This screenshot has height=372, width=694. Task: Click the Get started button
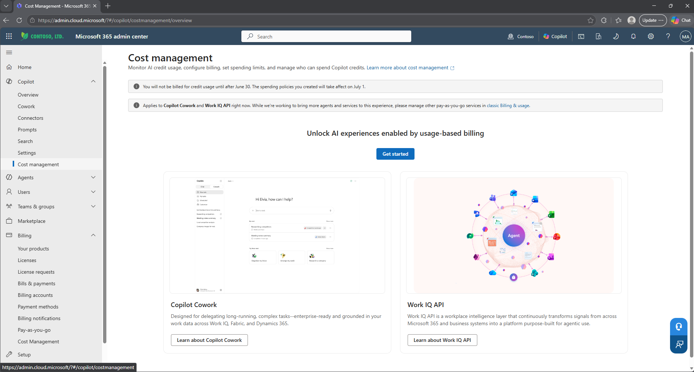tap(395, 154)
